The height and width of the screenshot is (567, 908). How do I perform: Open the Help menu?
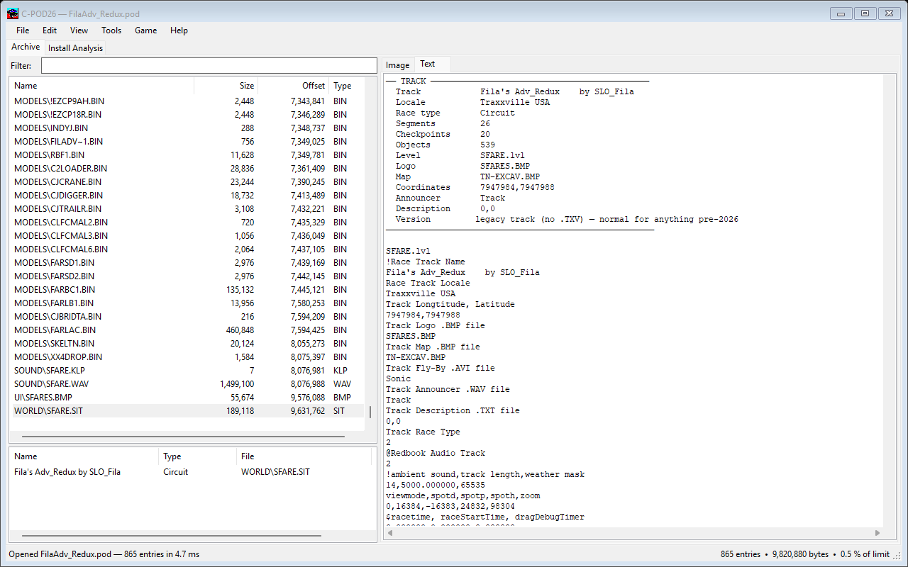179,30
